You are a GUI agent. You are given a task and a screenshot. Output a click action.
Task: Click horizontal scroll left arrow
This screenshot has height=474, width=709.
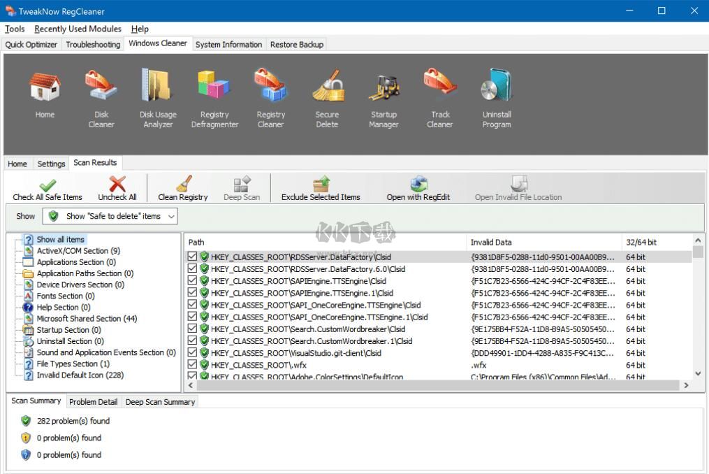point(191,385)
